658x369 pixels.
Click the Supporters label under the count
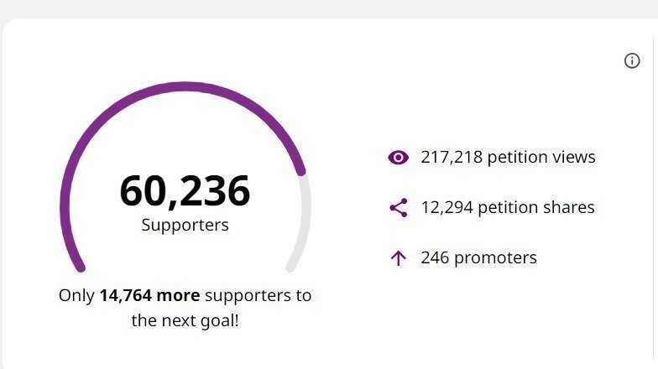tap(185, 225)
